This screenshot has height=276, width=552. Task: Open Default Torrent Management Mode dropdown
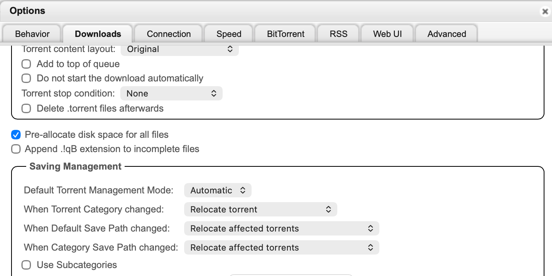click(x=218, y=190)
